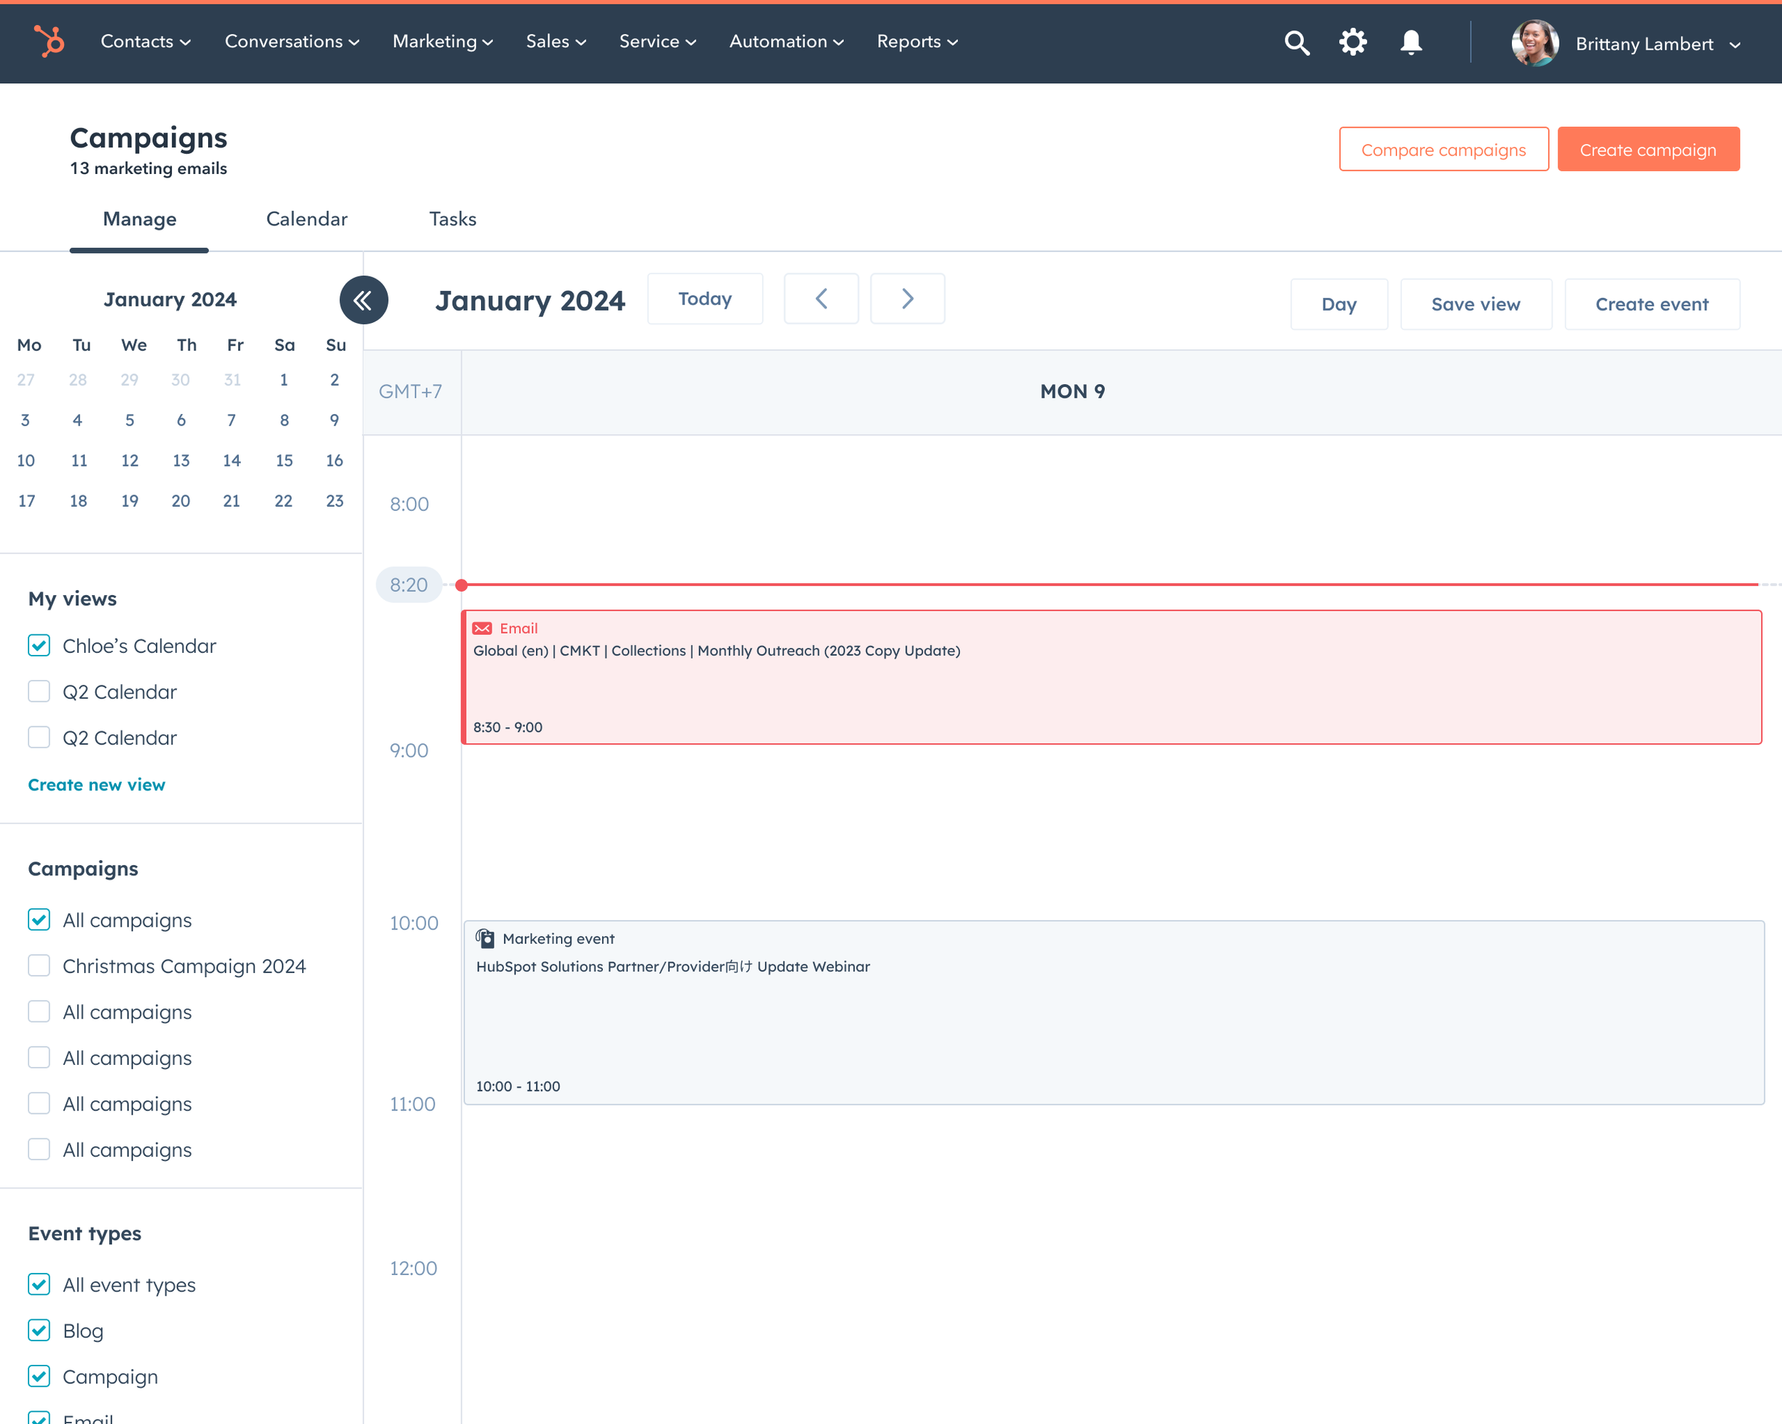
Task: Open the notifications bell
Action: 1410,42
